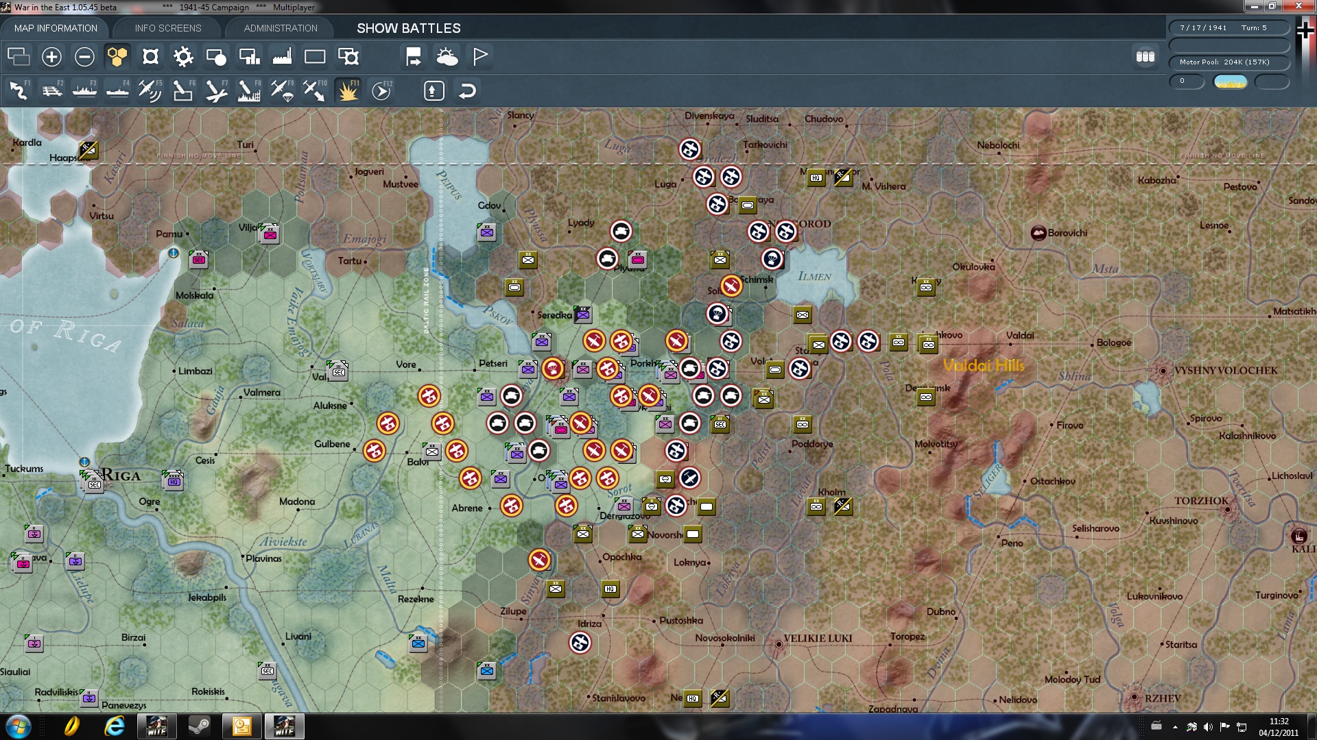Click the empty rectangle toolbar icon

(315, 56)
